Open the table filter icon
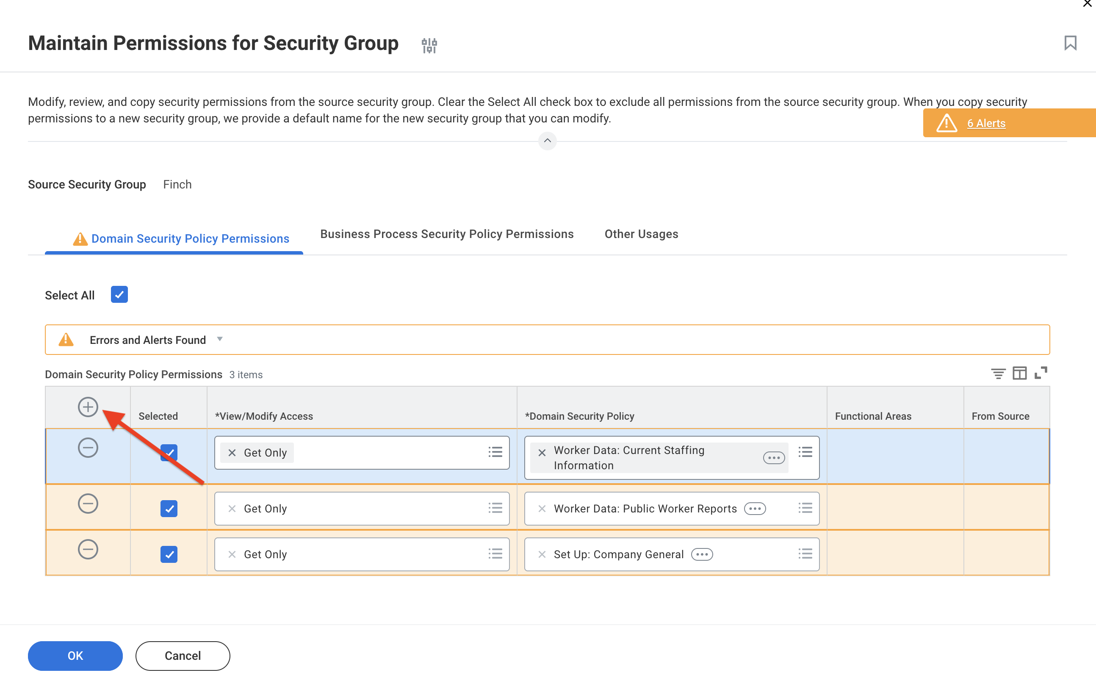This screenshot has width=1096, height=681. click(x=998, y=374)
